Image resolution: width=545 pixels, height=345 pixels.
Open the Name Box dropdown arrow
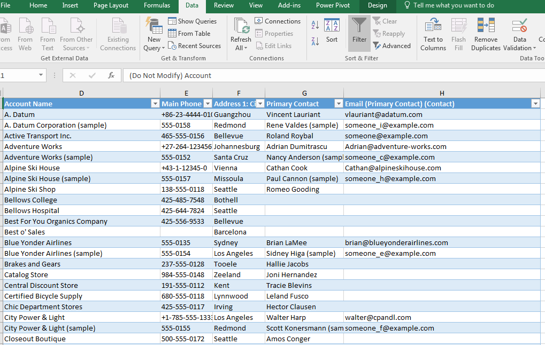[x=41, y=75]
